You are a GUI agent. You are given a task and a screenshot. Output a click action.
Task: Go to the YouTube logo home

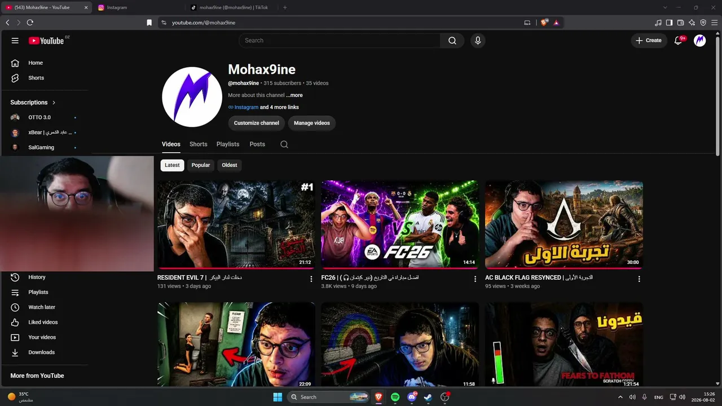[x=46, y=41]
